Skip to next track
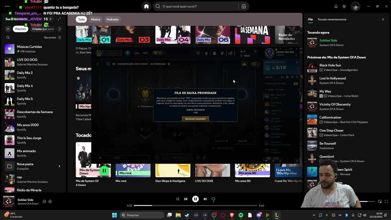 205,199
